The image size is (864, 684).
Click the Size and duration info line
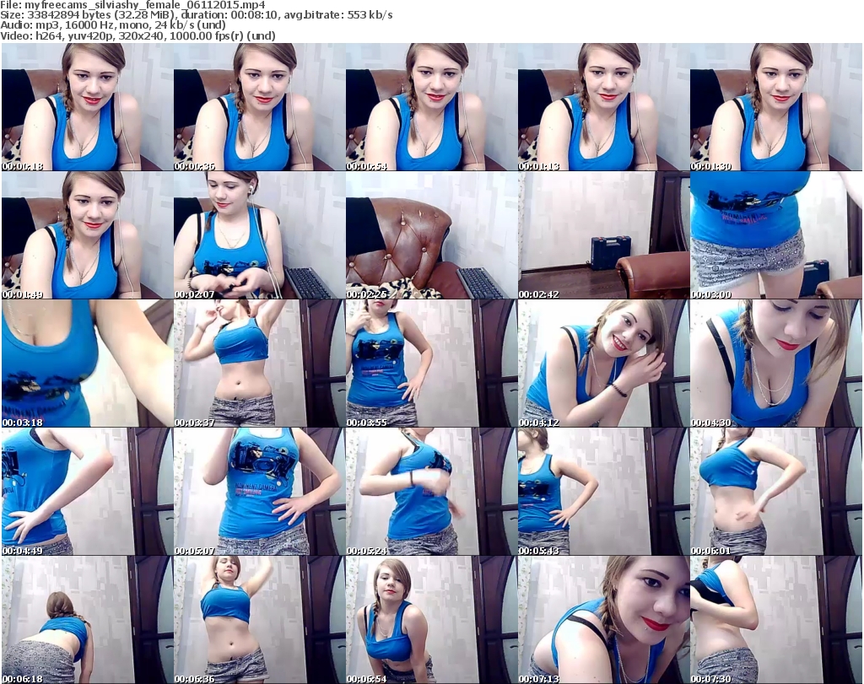coord(197,15)
